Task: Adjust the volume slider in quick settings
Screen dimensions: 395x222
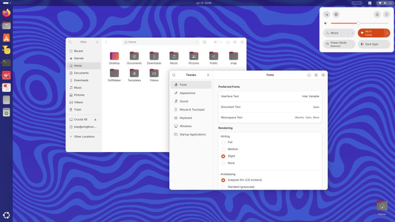Action: pos(359,23)
